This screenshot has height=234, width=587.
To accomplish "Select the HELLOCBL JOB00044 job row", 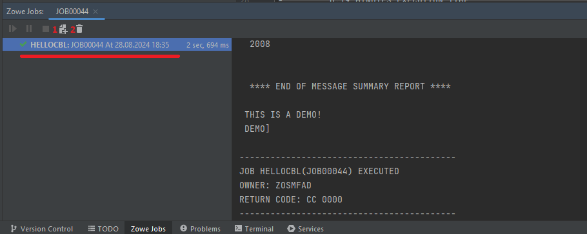I will [x=117, y=45].
